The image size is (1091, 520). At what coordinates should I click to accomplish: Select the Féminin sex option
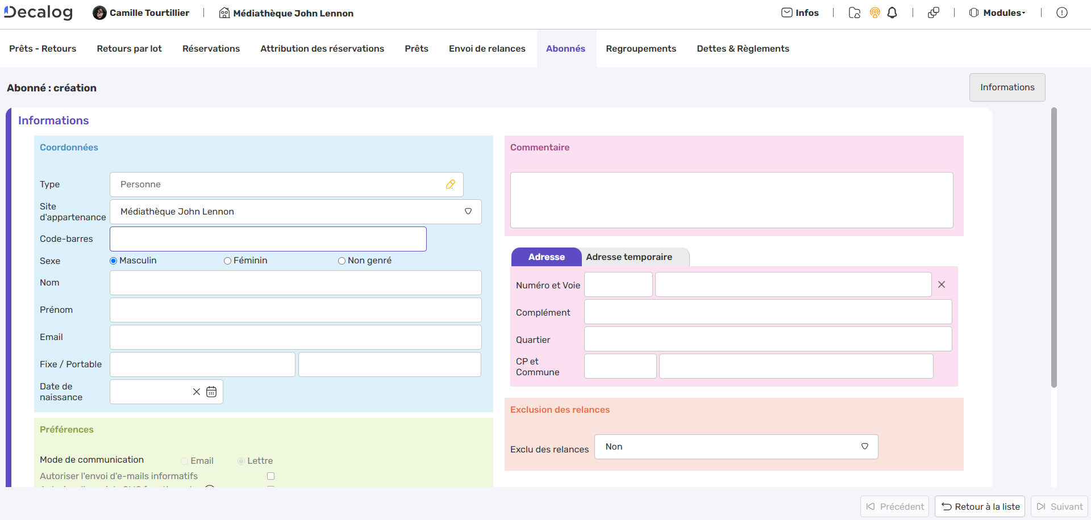[228, 261]
